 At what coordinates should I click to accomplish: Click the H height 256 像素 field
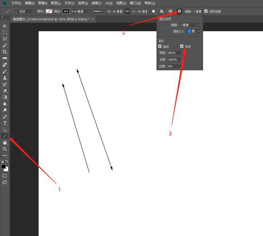click(142, 11)
